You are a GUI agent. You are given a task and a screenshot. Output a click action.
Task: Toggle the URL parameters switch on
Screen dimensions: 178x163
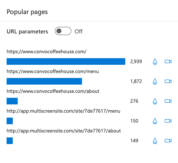click(x=63, y=31)
